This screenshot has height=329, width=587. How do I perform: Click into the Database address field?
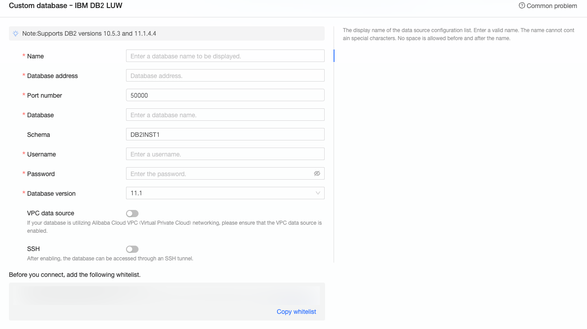tap(225, 76)
